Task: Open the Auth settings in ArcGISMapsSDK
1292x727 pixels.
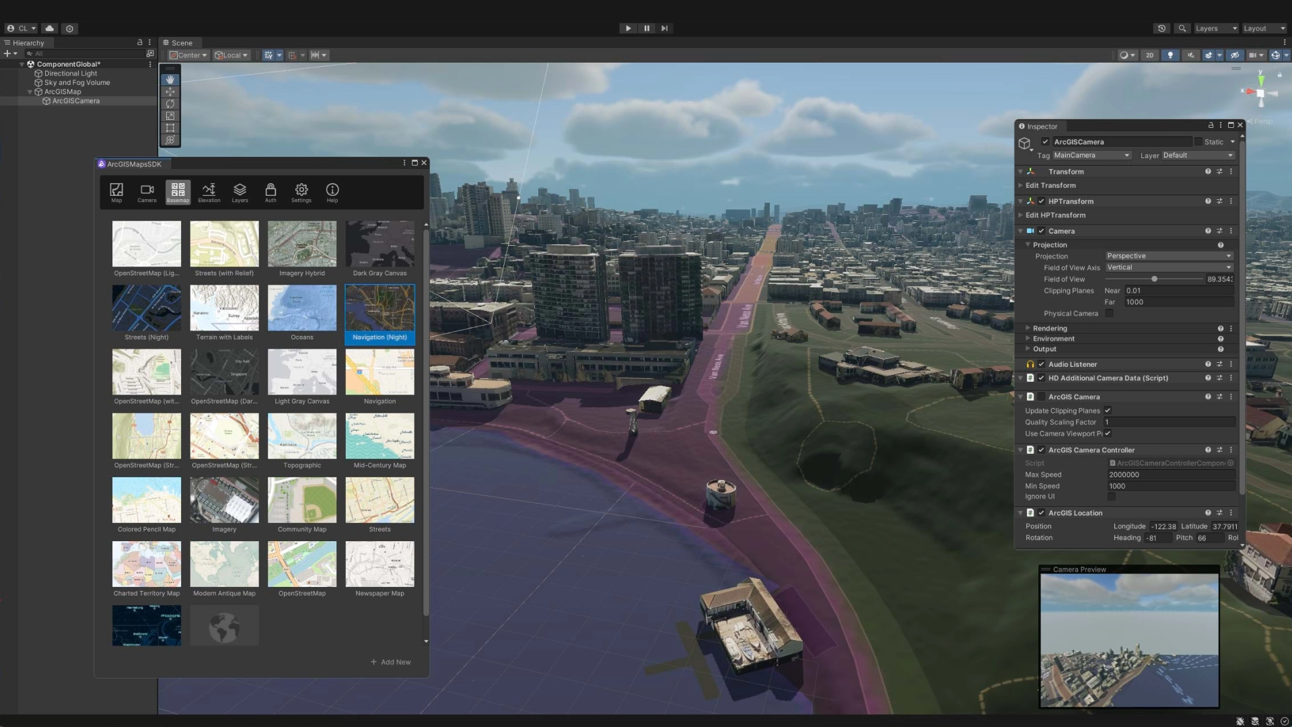Action: click(x=271, y=193)
